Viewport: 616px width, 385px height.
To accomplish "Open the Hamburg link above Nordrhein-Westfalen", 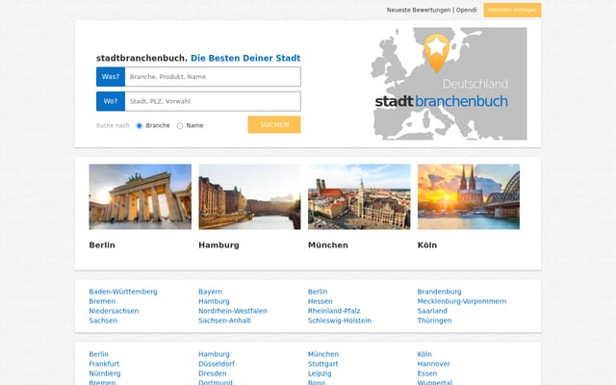I will tap(214, 301).
